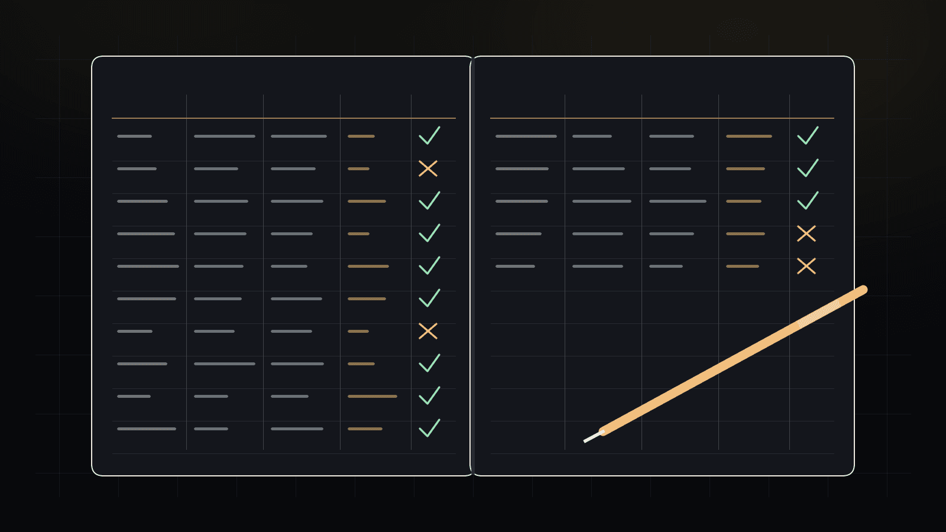Click the last-row checkmark in the left table
Screen dimensions: 946x532
429,428
